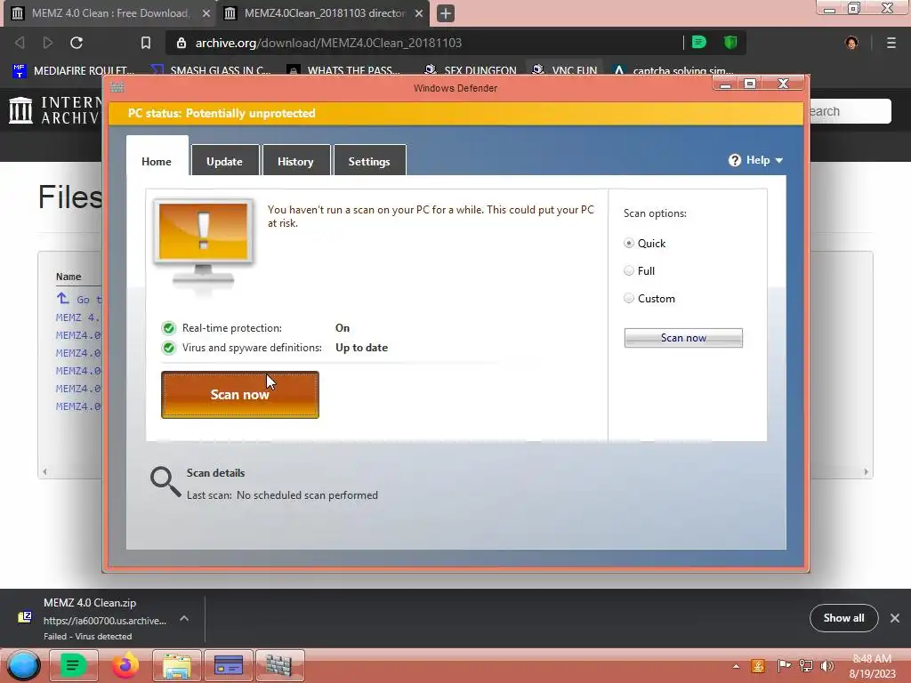Switch to MEMZ4.0Clean_20181103 directory tab
This screenshot has height=683, width=911.
(x=325, y=12)
